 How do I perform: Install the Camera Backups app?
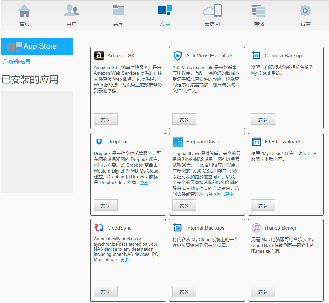pos(263,119)
